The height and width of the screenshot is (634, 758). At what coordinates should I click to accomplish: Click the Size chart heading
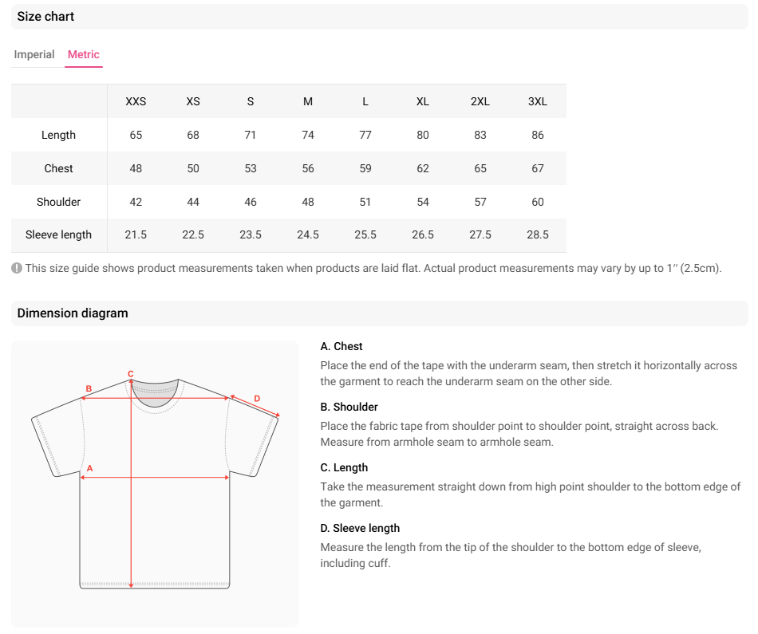click(x=45, y=17)
